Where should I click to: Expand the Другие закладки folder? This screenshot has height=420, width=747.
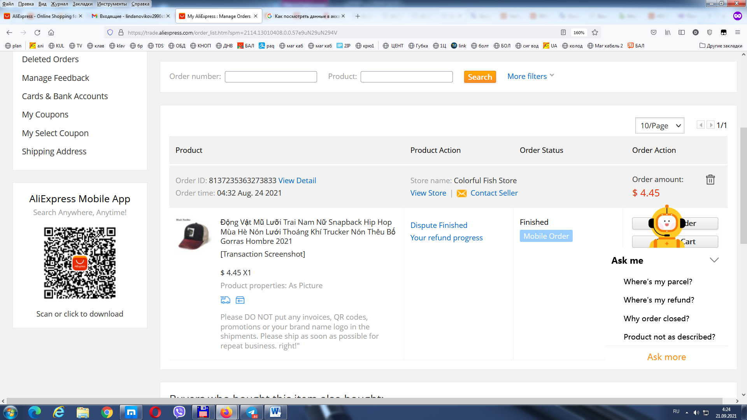pyautogui.click(x=721, y=46)
